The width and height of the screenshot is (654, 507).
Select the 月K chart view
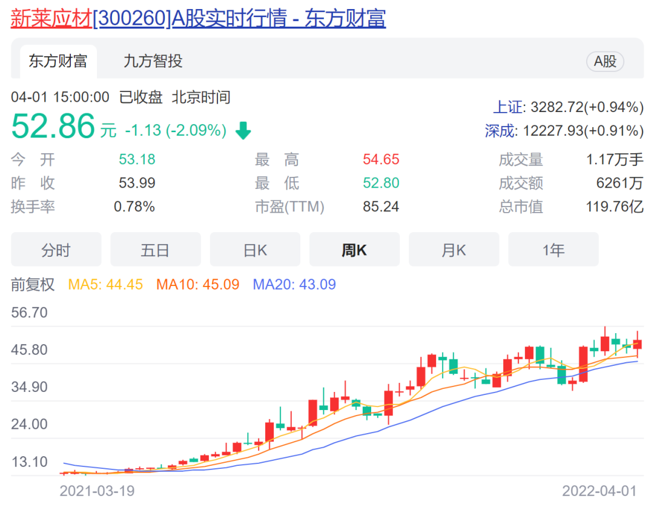[454, 250]
